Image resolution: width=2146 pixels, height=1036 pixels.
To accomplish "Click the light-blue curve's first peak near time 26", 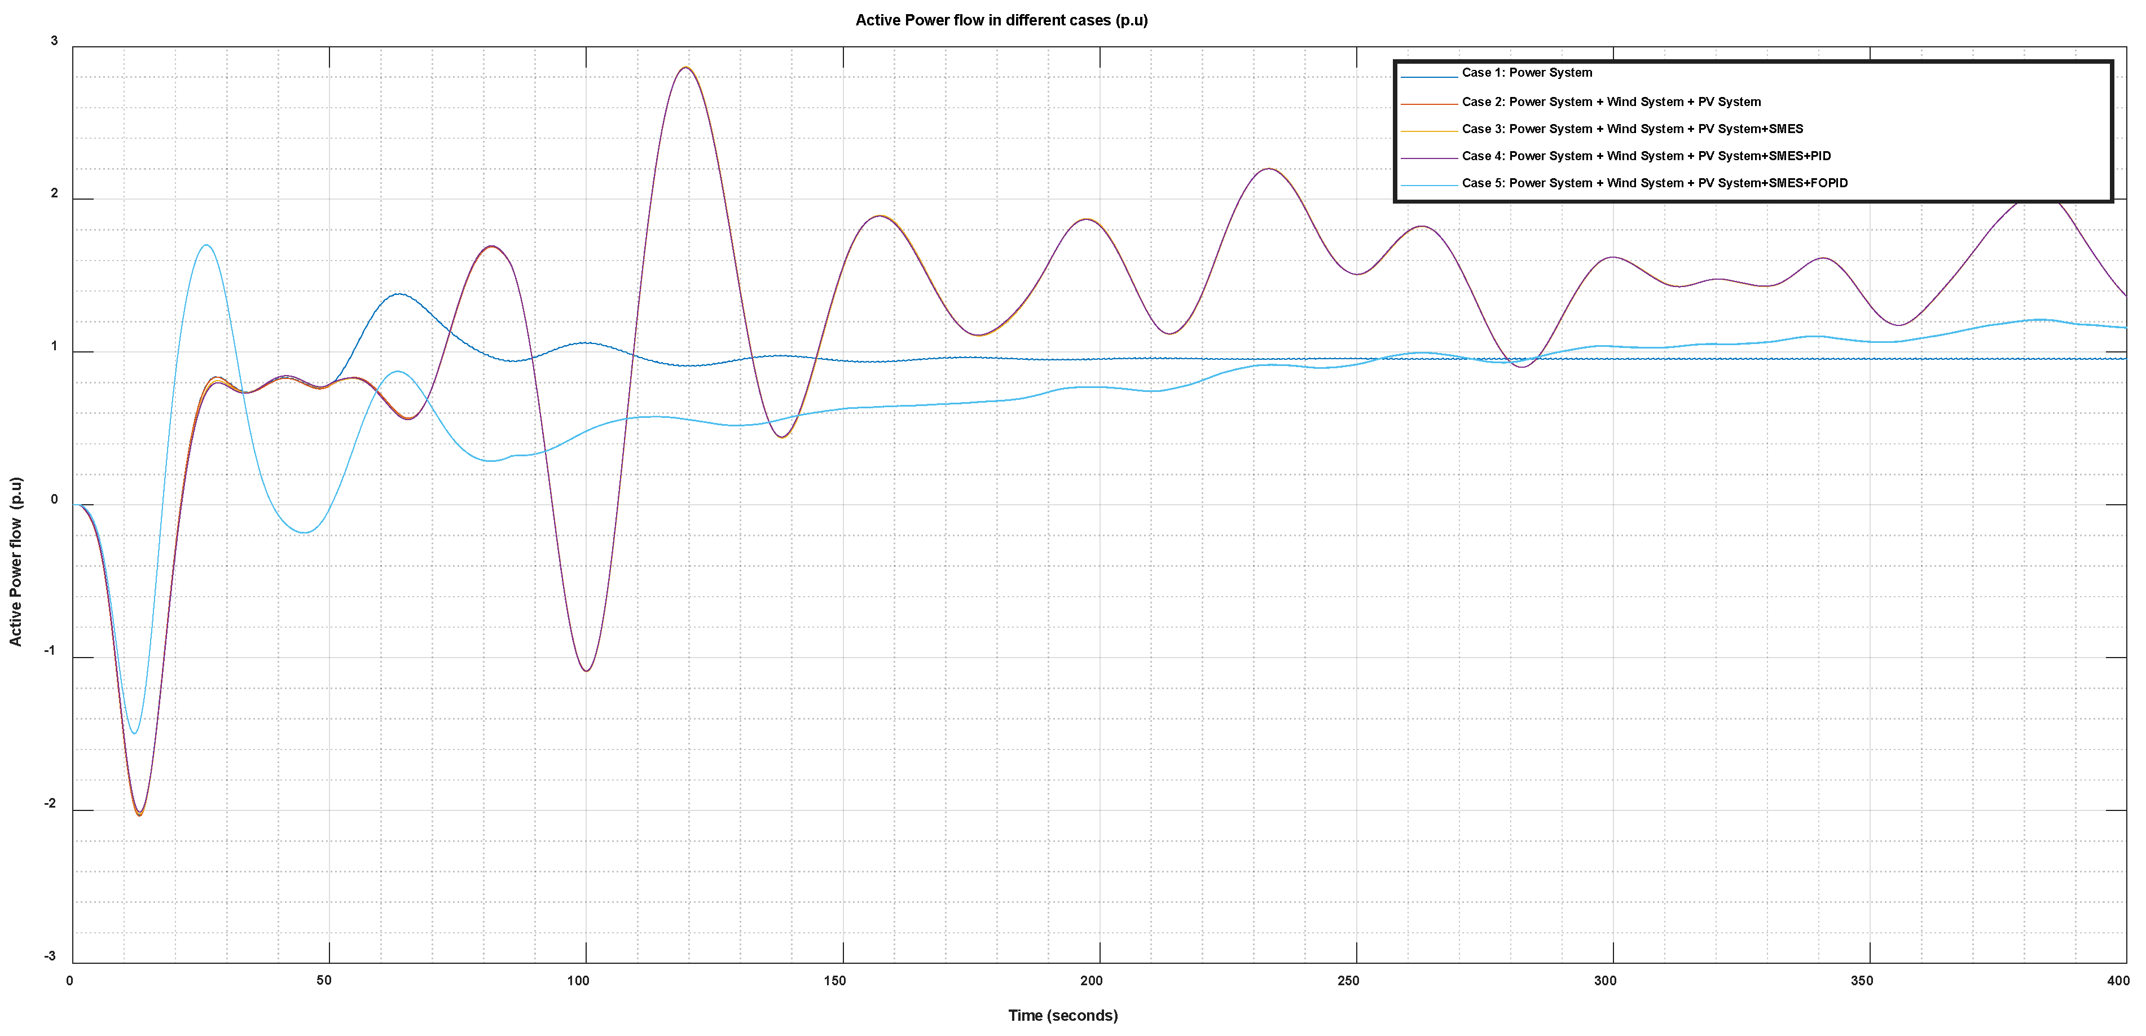I will coord(206,245).
